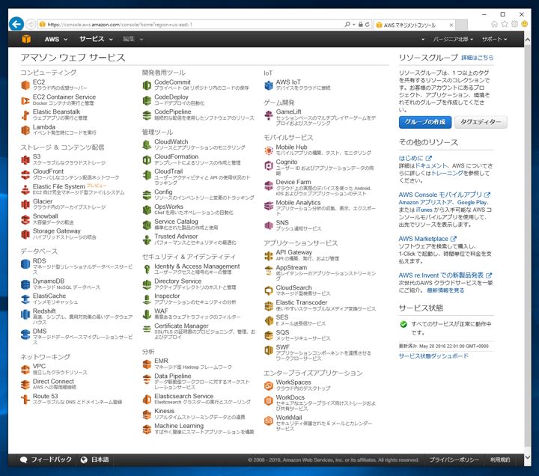Open the AWS Marketplace link
Screen dimensions: 539x476
[x=427, y=239]
